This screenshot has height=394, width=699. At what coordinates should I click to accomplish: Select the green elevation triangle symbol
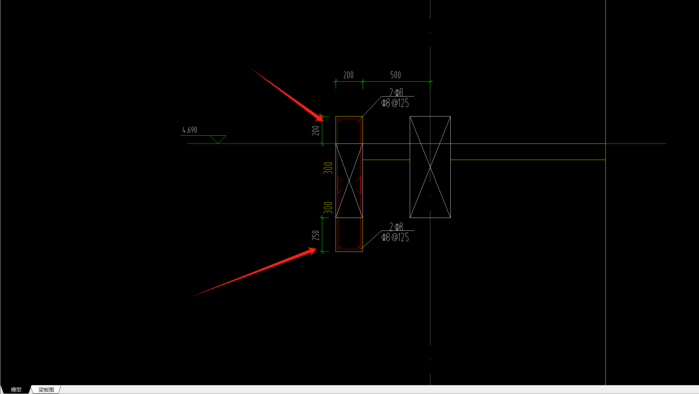[218, 139]
